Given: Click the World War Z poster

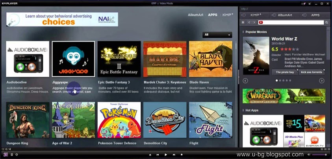Looking at the screenshot, I should pos(256,55).
